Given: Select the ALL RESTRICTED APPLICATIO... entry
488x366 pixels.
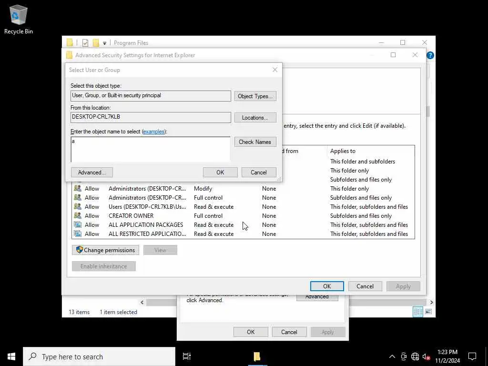Looking at the screenshot, I should pyautogui.click(x=243, y=234).
